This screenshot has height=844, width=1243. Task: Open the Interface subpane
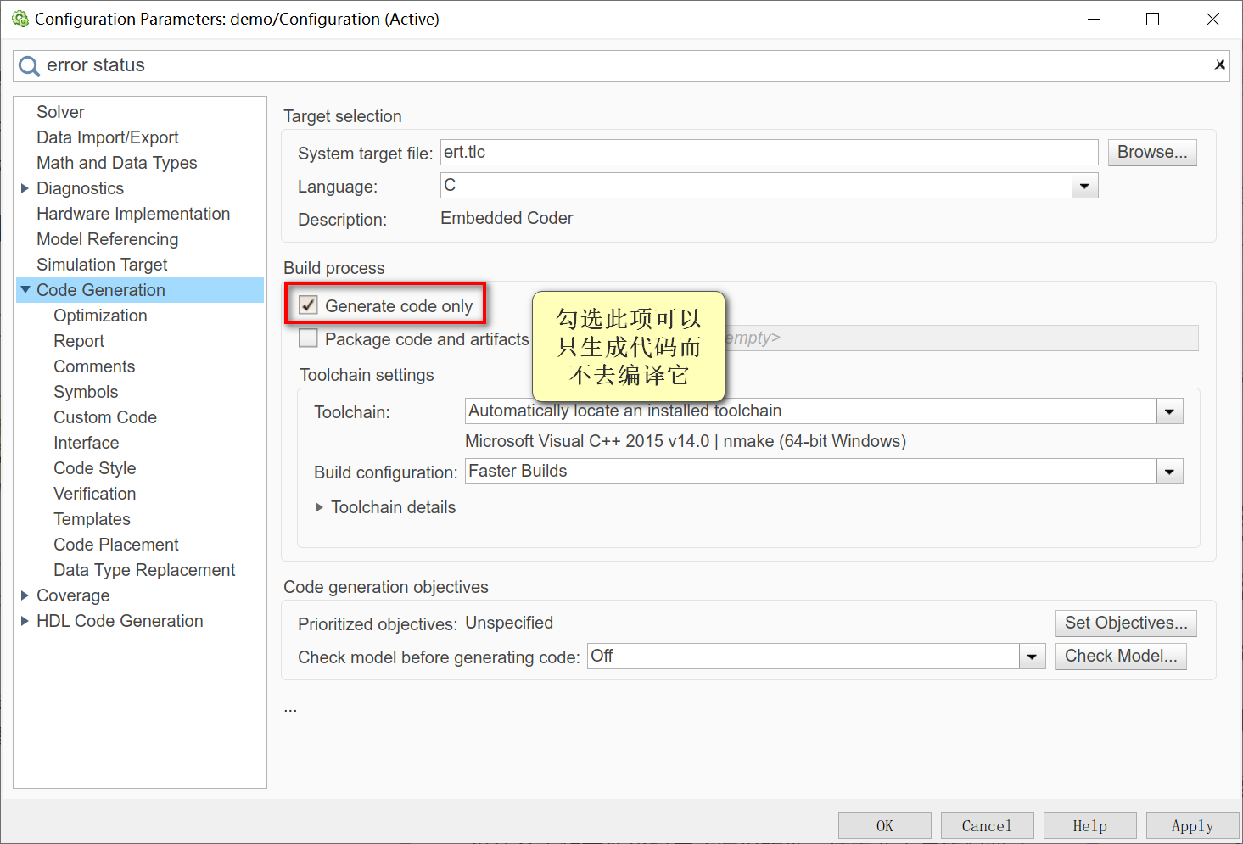pyautogui.click(x=87, y=443)
